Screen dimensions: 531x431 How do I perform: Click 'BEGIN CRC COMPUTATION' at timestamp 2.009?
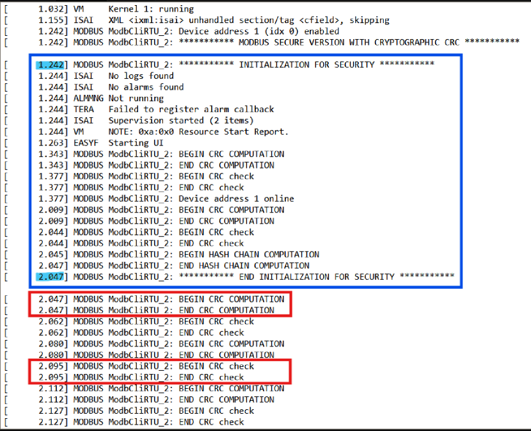click(232, 210)
